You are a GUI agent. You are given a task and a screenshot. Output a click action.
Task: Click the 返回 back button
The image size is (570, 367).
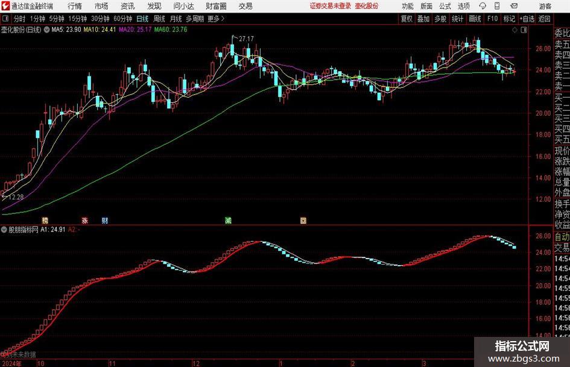tap(544, 19)
